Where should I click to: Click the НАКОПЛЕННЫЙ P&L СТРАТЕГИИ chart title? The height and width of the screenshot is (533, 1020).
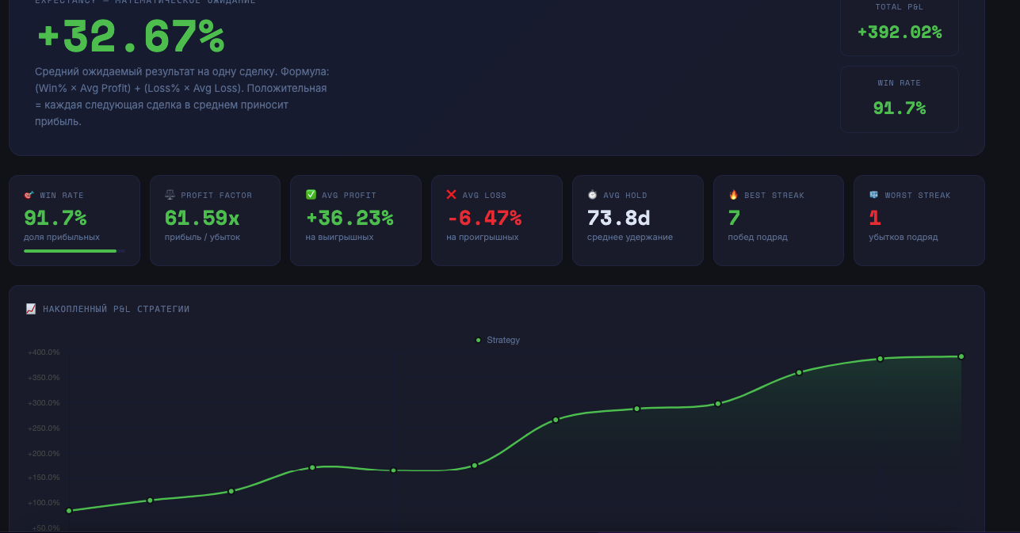[117, 309]
